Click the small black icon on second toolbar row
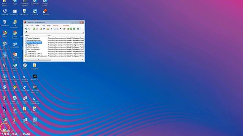This screenshot has width=243, height=136. (26, 32)
